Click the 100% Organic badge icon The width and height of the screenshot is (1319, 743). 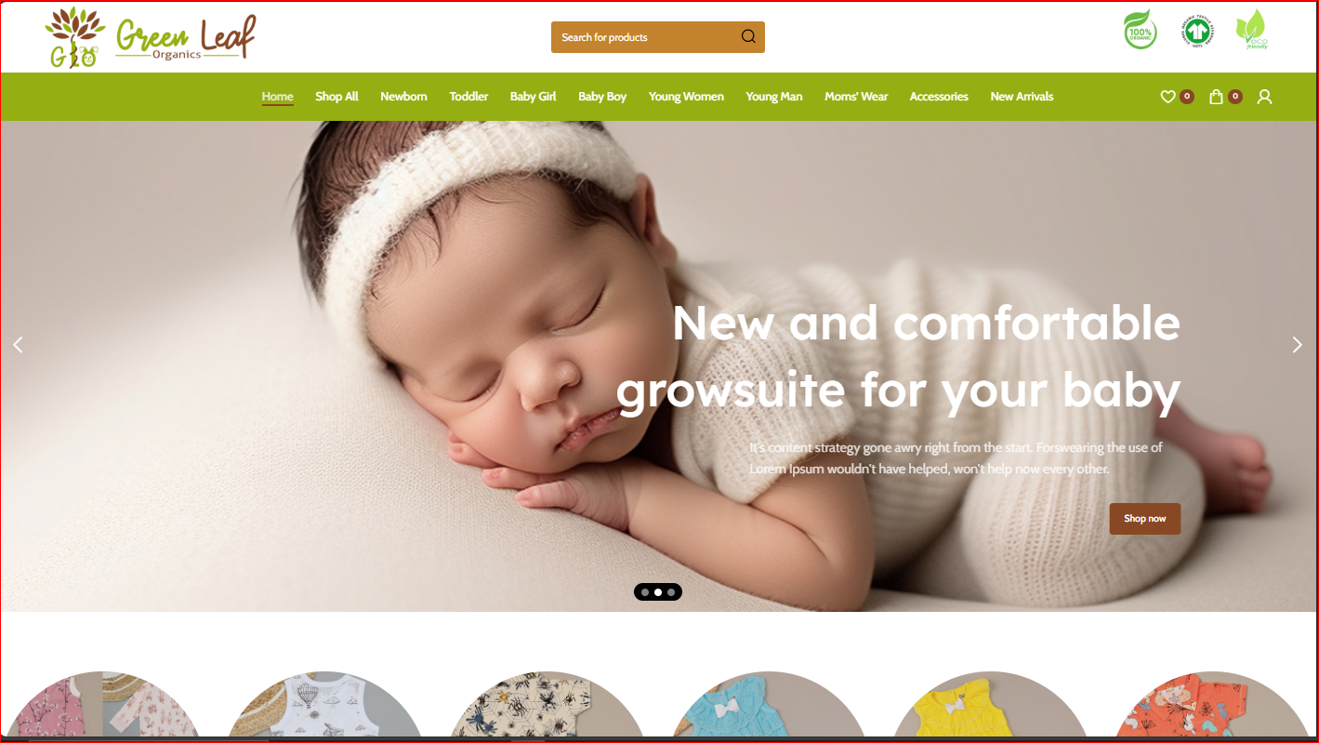pyautogui.click(x=1141, y=31)
